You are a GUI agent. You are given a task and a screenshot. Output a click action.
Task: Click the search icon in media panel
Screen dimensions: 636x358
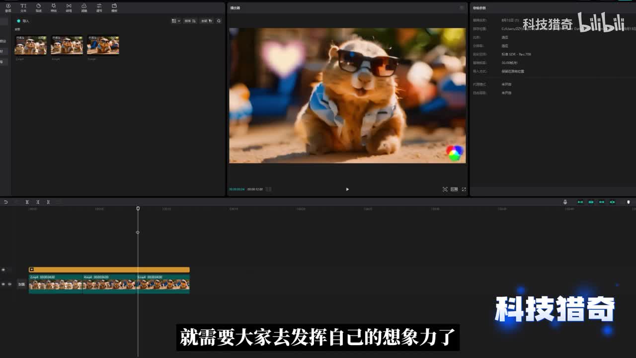click(219, 21)
